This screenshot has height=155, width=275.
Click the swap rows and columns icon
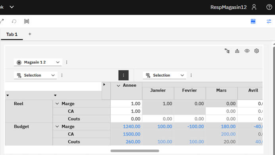coord(237,51)
